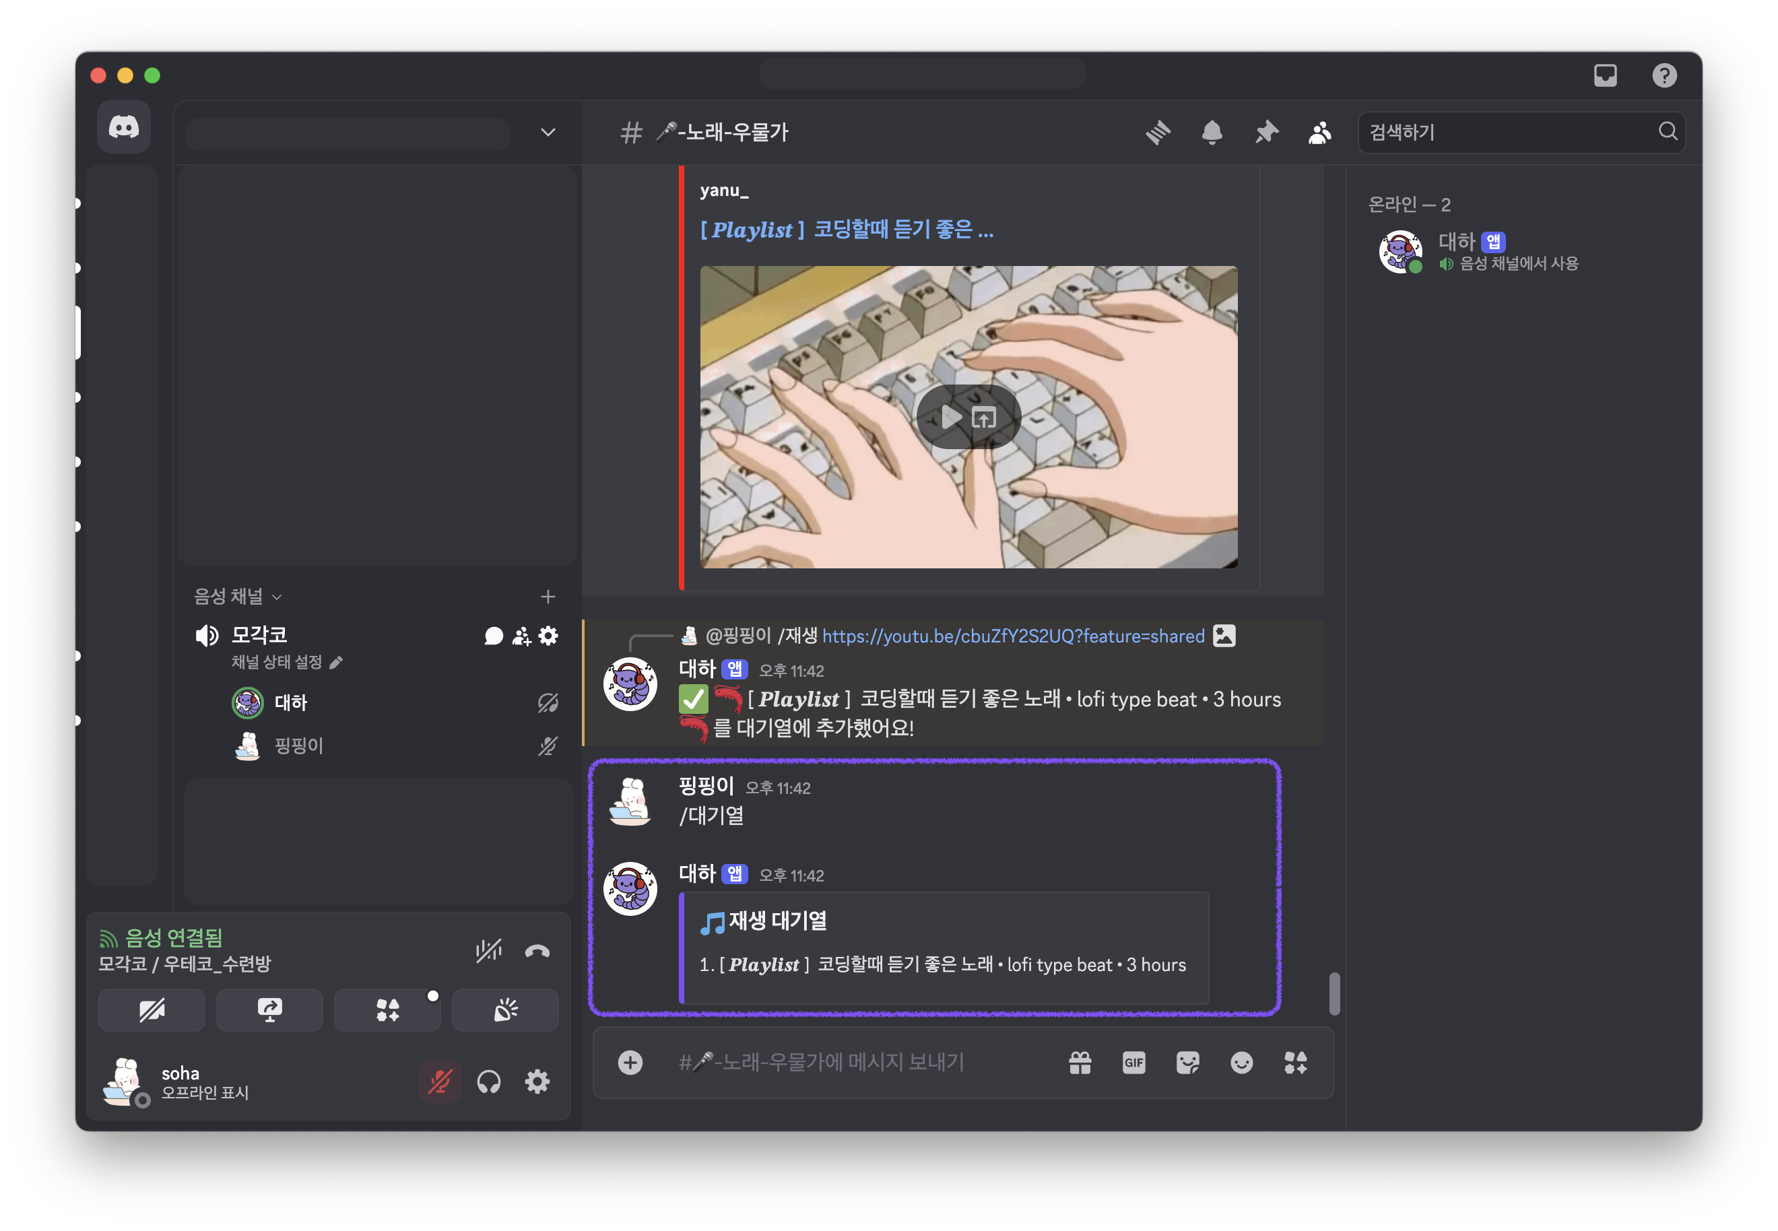This screenshot has height=1231, width=1778.
Task: Click chat scrollbar thumb
Action: tap(1334, 995)
